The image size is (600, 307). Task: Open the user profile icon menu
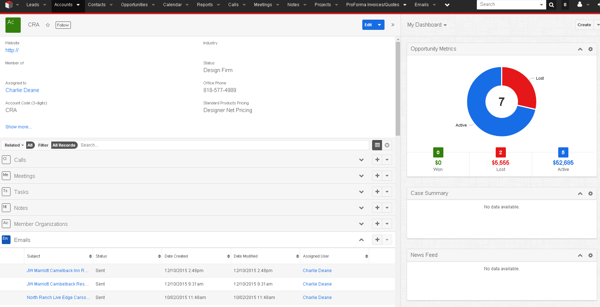(x=580, y=4)
